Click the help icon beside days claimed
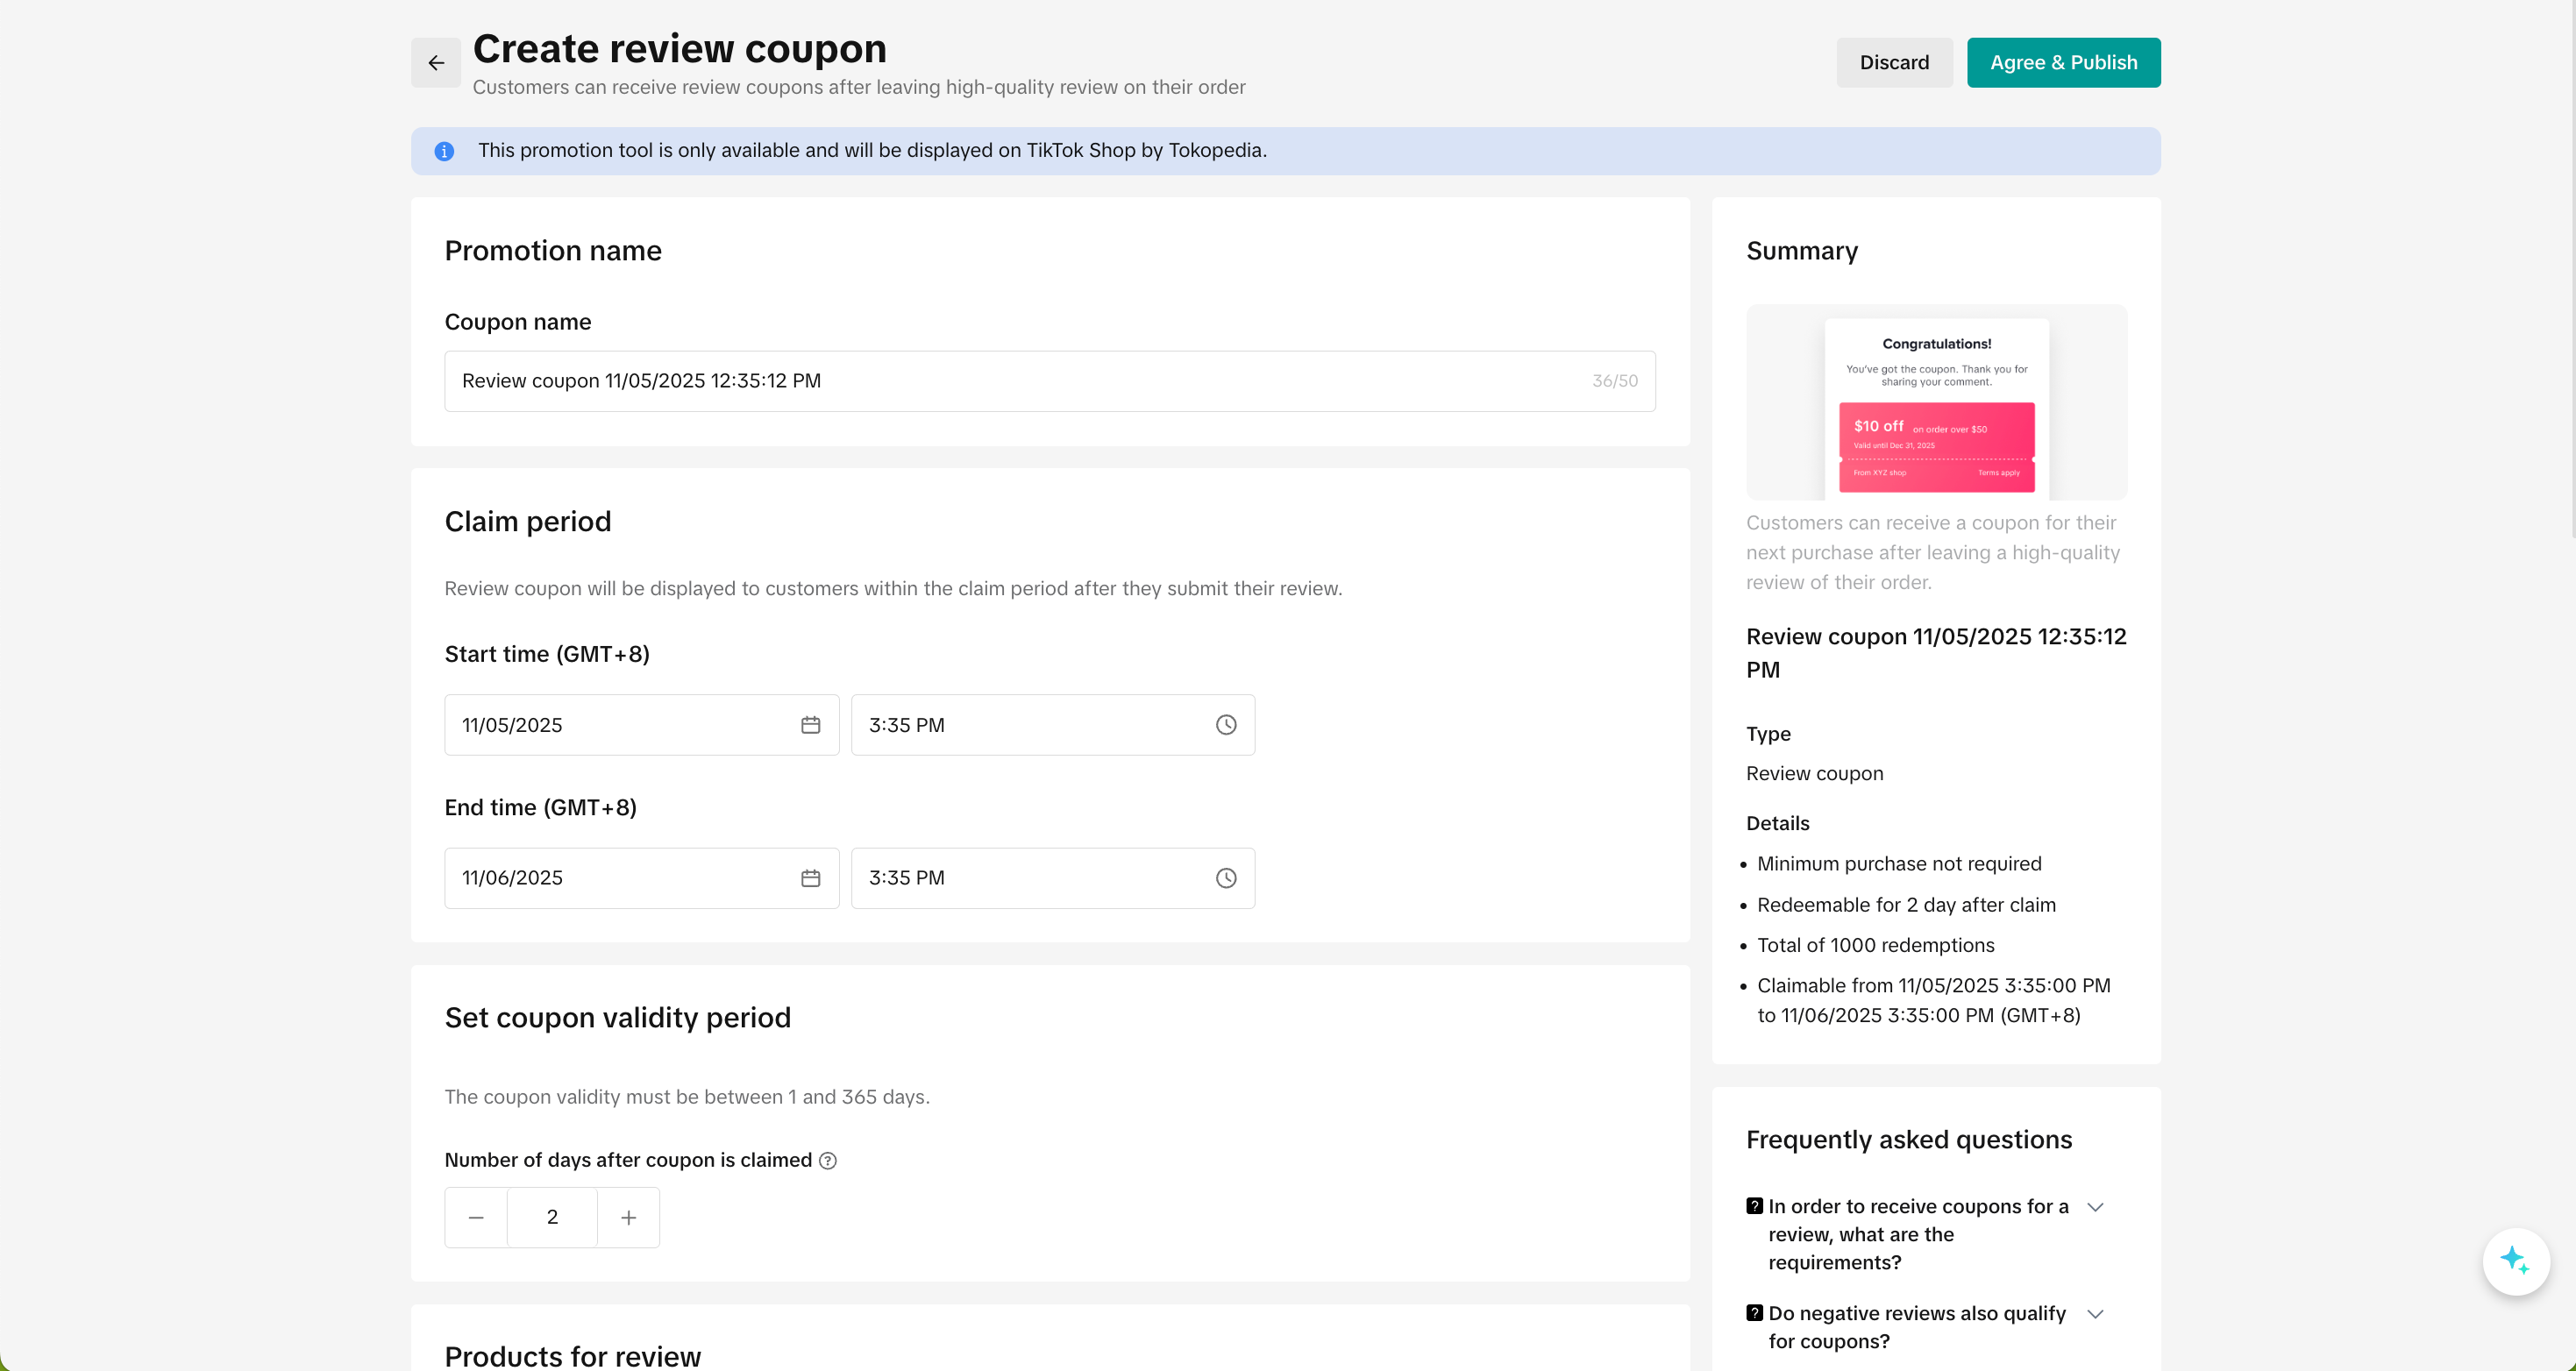Screen dimensions: 2576x1371 coord(828,1161)
